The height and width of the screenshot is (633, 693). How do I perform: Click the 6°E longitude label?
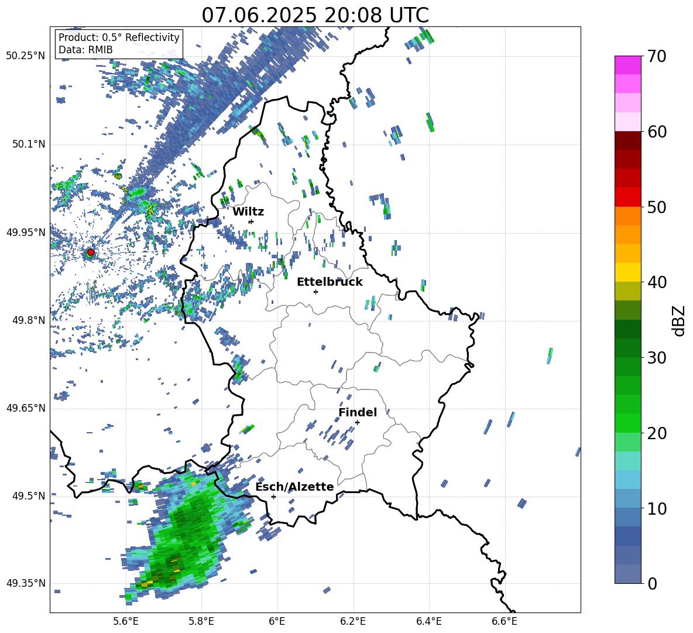277,621
